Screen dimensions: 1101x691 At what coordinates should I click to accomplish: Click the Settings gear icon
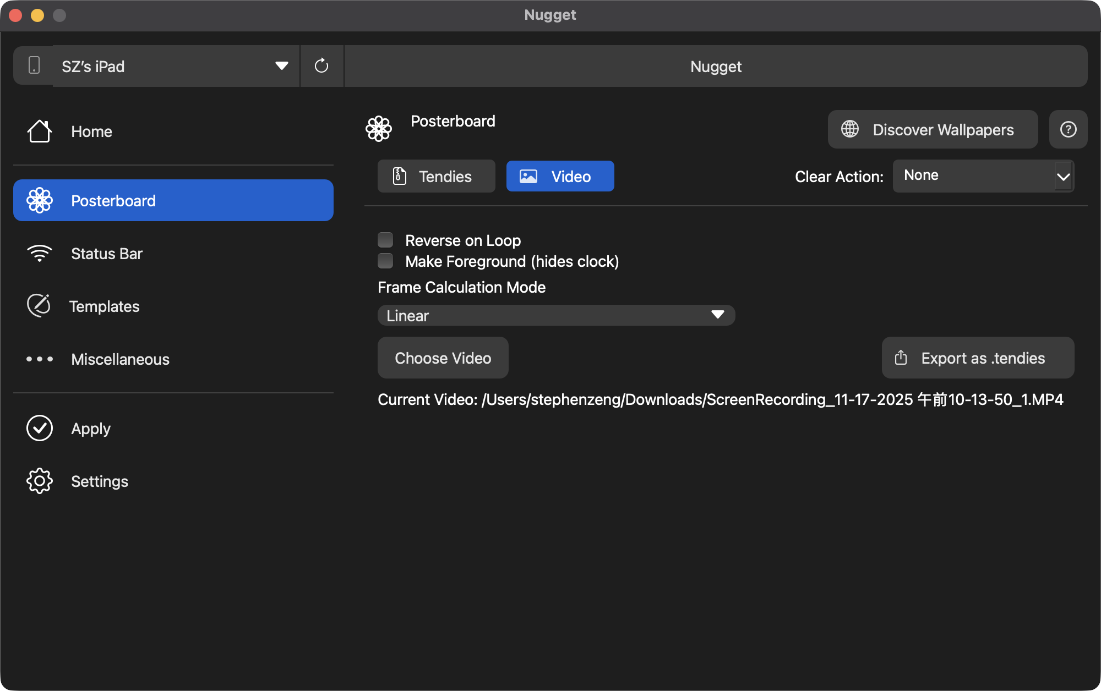point(40,481)
